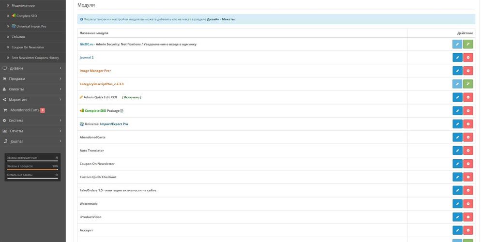Click the Действие column header
The image size is (484, 242).
[465, 33]
